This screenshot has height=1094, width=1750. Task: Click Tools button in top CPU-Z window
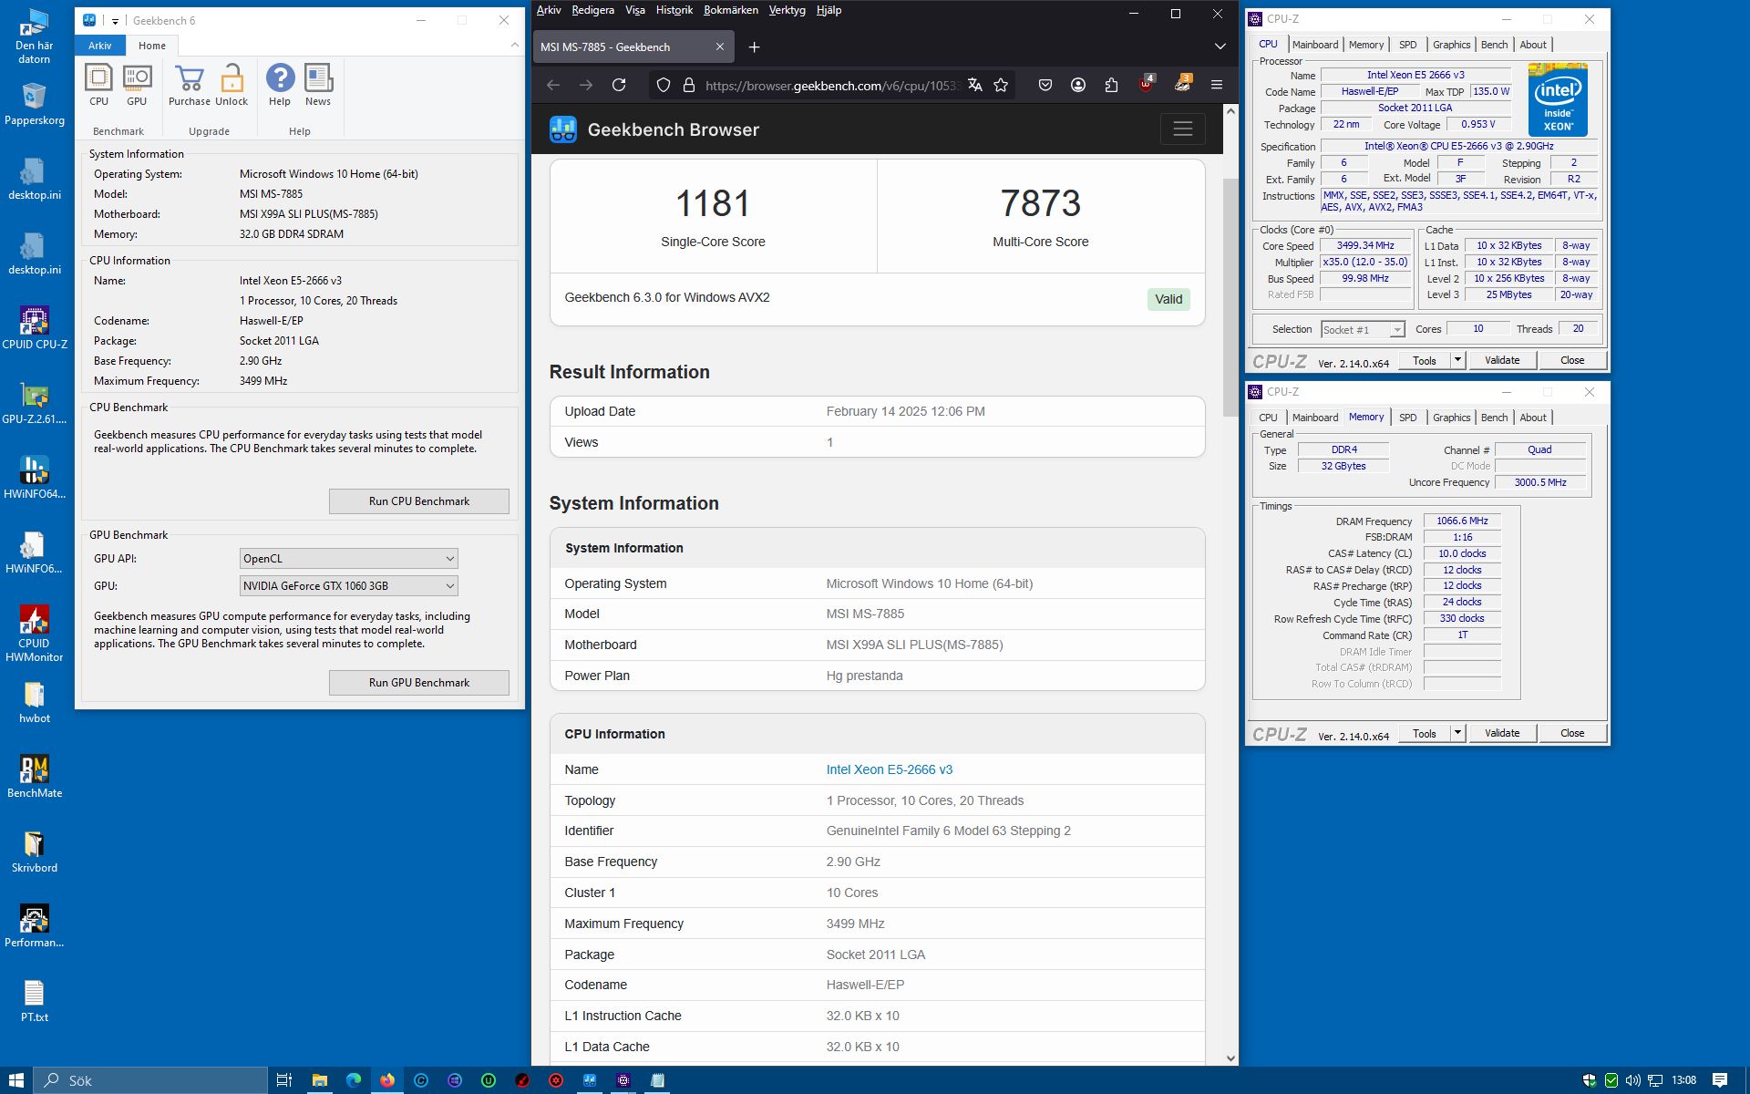[1425, 360]
